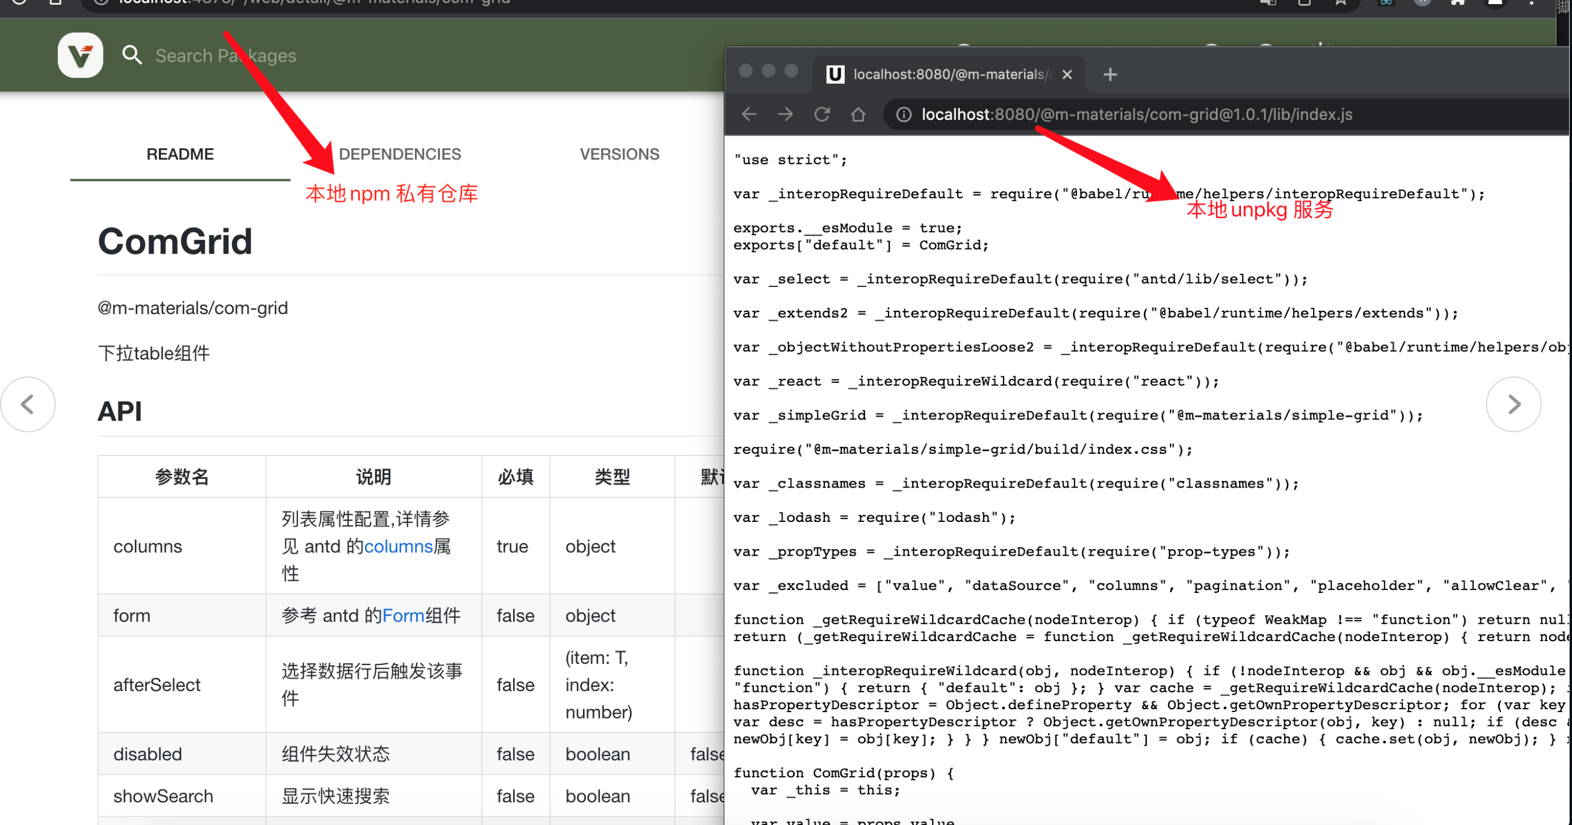Click the 'function ComGrid(props) {' code line
The image size is (1572, 825).
click(844, 773)
